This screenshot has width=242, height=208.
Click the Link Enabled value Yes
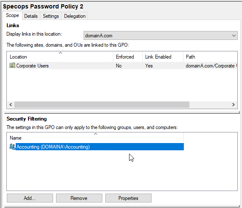coord(149,66)
